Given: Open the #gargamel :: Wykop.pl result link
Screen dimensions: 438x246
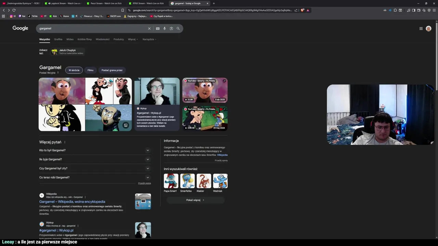Looking at the screenshot, I should click(56, 230).
